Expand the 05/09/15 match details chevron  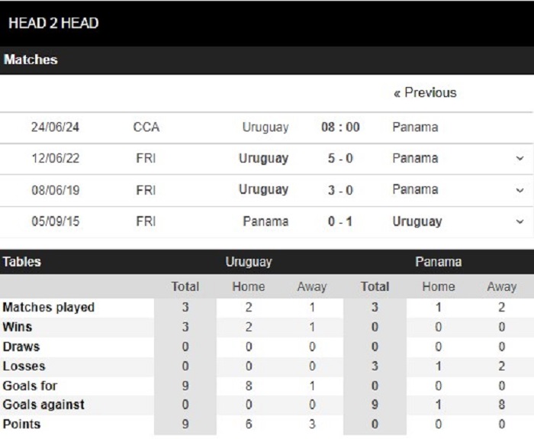(x=520, y=222)
